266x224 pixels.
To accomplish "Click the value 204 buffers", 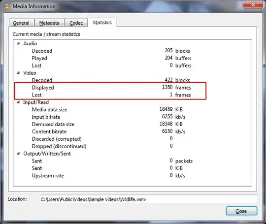I will [x=178, y=58].
